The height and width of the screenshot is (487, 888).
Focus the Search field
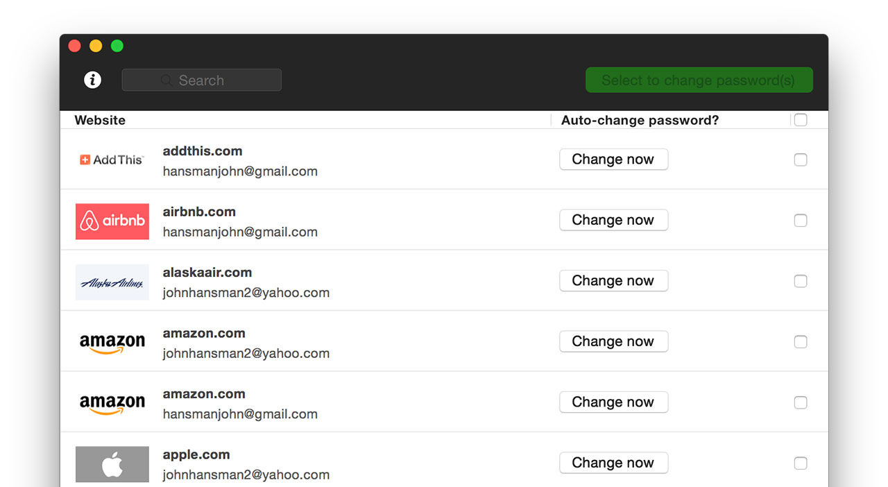click(208, 80)
